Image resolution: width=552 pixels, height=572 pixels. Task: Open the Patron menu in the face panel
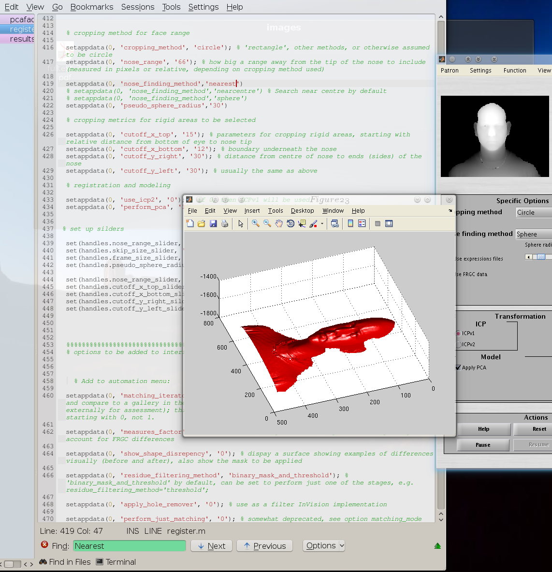[x=449, y=70]
